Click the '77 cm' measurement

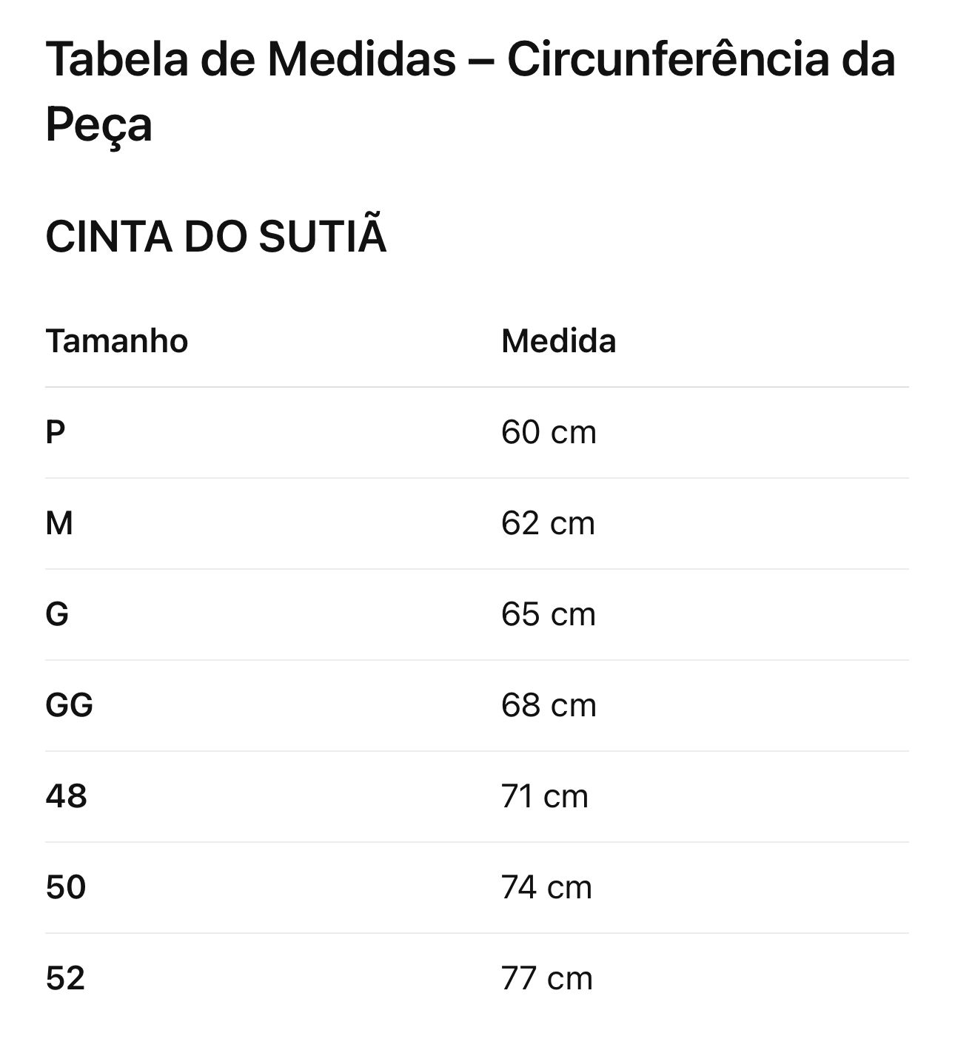click(546, 978)
